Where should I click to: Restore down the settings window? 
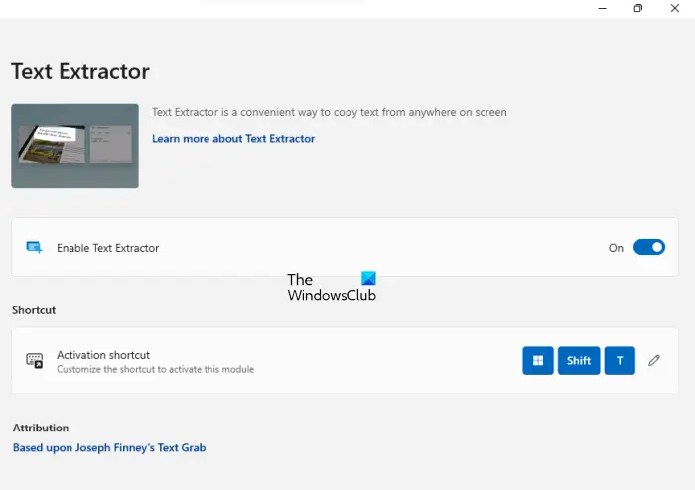(x=637, y=8)
